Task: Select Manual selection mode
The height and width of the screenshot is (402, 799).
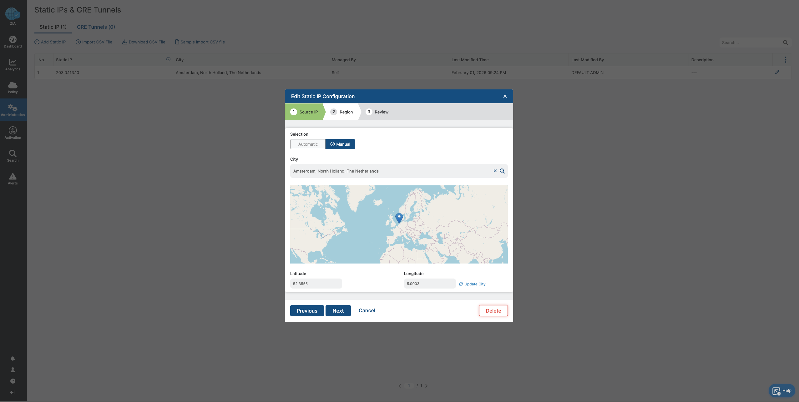Action: coord(340,144)
